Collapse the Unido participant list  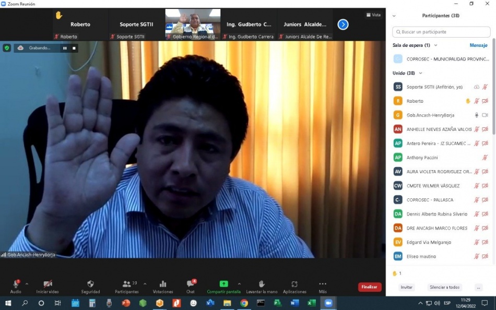coord(420,73)
